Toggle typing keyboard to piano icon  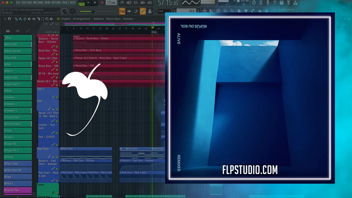coord(122,11)
